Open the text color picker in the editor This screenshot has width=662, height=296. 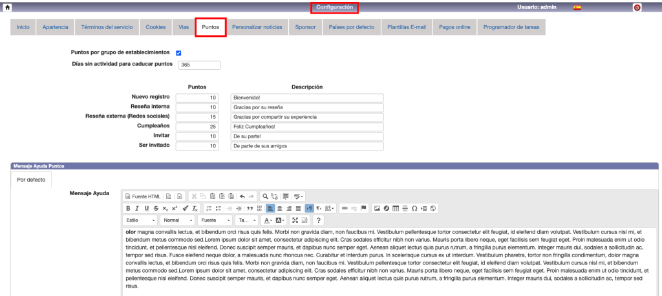(268, 220)
